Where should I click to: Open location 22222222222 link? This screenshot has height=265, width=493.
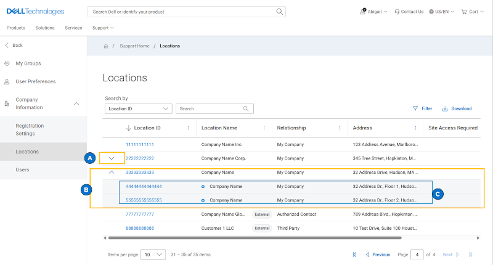click(140, 158)
